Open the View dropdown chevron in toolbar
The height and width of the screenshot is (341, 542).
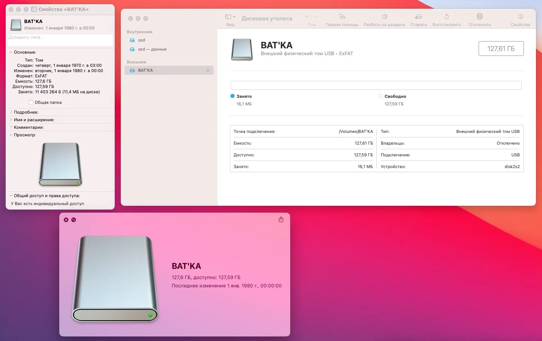(234, 17)
